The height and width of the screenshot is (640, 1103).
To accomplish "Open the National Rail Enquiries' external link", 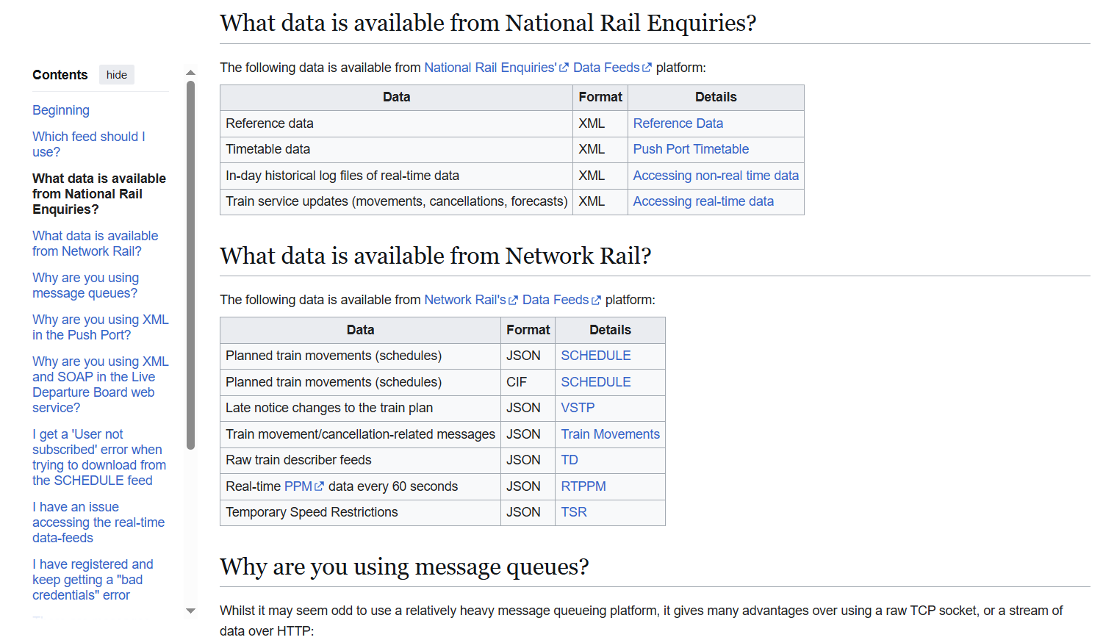I will coord(491,68).
